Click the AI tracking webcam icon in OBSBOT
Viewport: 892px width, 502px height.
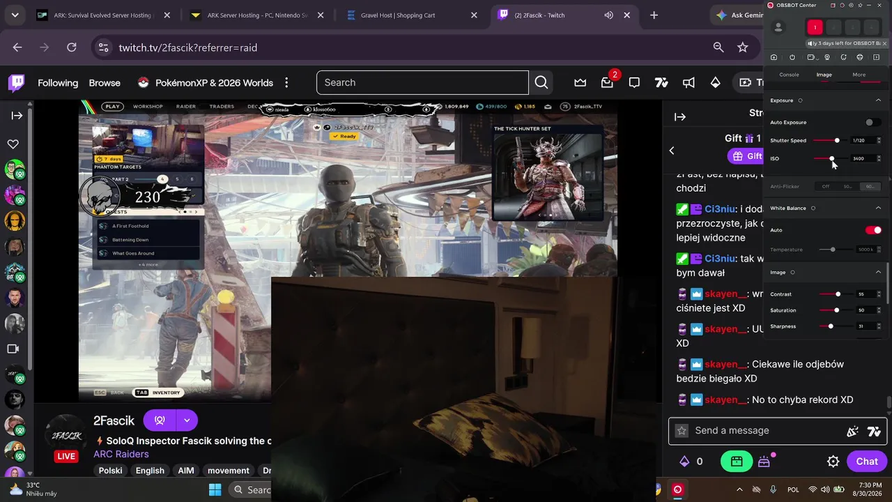point(827,57)
